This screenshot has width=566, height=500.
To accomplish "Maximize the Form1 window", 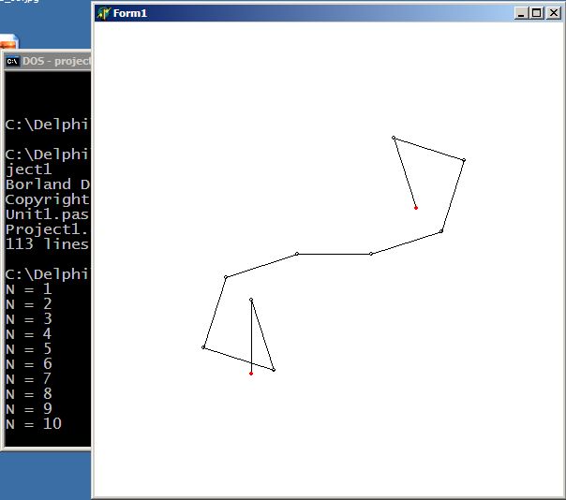I will (x=536, y=13).
